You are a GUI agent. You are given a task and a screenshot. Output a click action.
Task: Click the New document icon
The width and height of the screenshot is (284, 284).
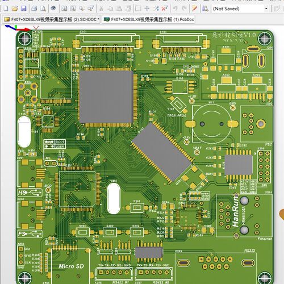coord(6,9)
